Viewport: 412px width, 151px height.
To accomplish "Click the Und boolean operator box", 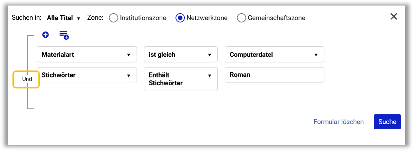I will click(x=27, y=79).
